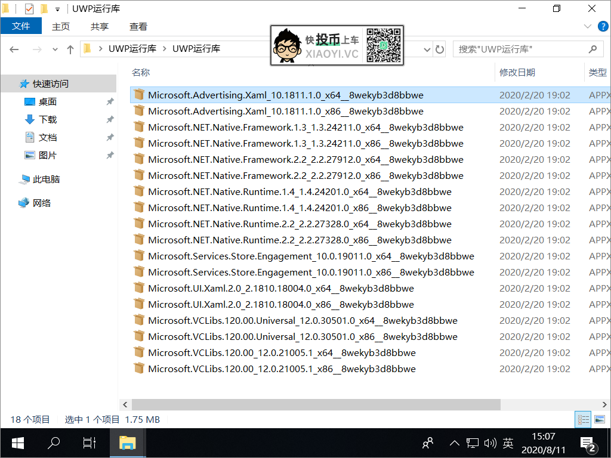The image size is (611, 458).
Task: Switch to details view layout icon
Action: click(x=584, y=420)
